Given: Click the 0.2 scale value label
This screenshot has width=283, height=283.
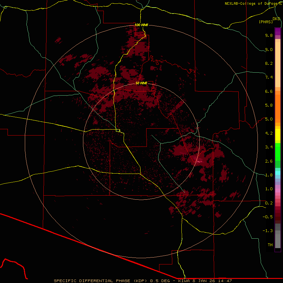Looking at the screenshot, I should [269, 203].
